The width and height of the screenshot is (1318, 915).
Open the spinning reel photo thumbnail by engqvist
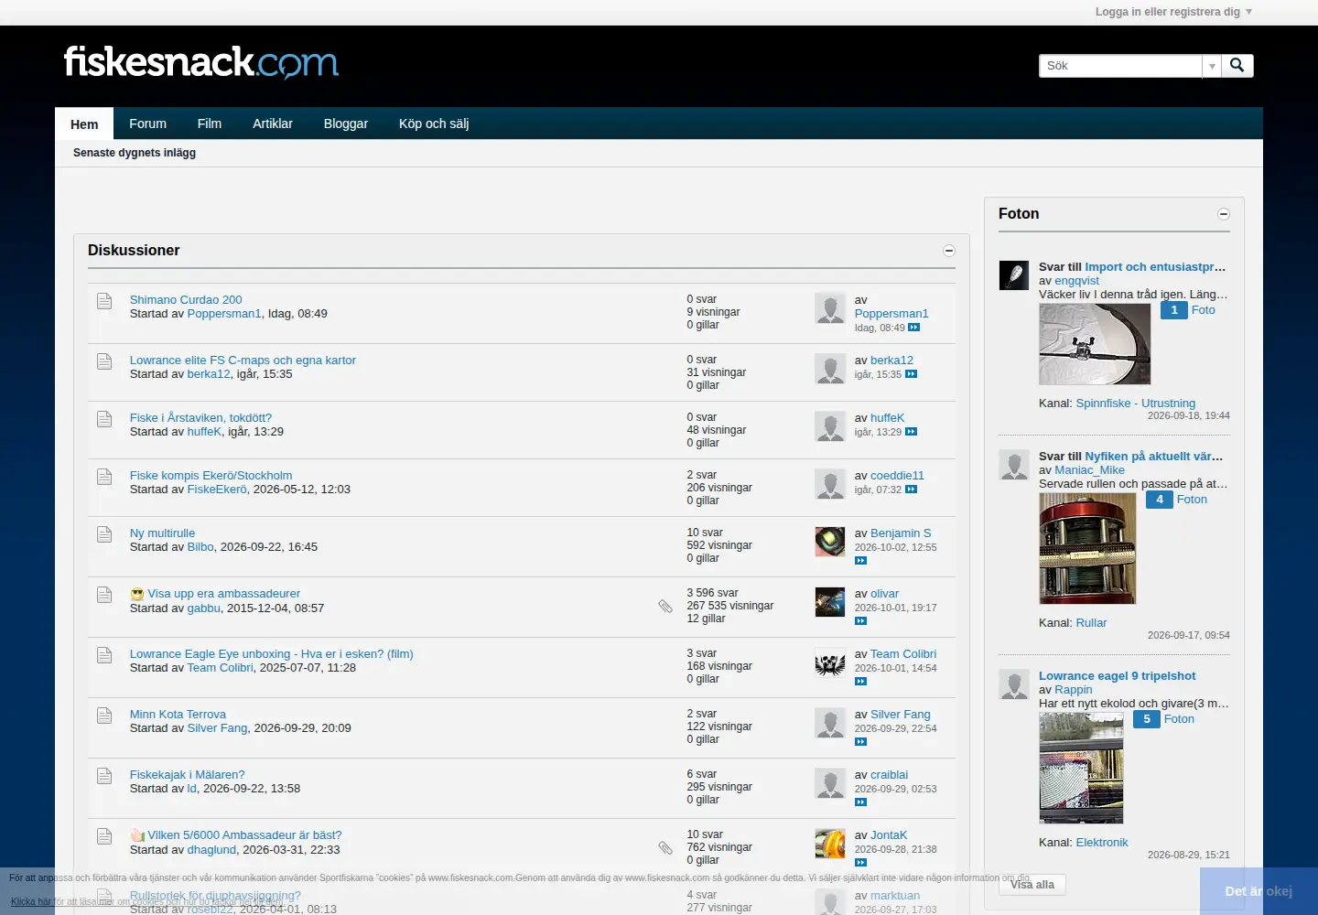click(x=1095, y=344)
